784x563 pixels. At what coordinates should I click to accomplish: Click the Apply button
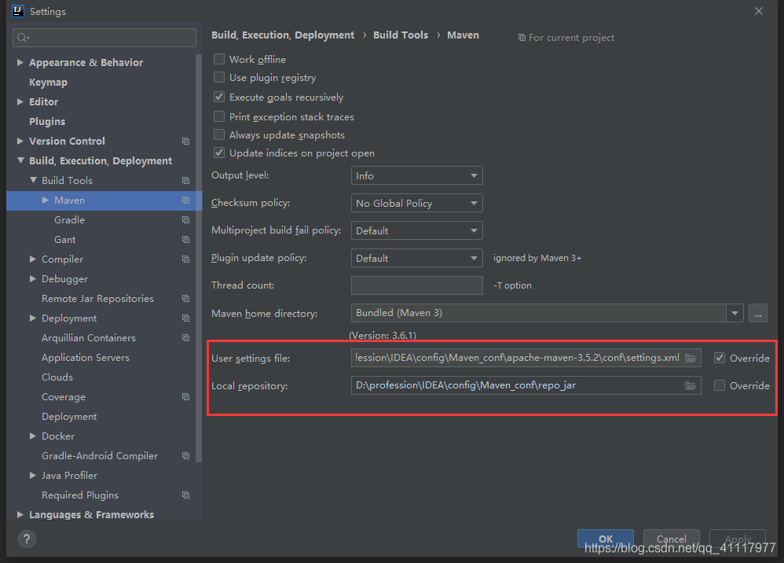(x=738, y=539)
